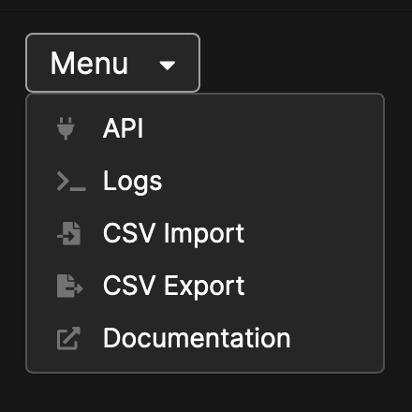Open the Documentation link in the menu

[205, 338]
